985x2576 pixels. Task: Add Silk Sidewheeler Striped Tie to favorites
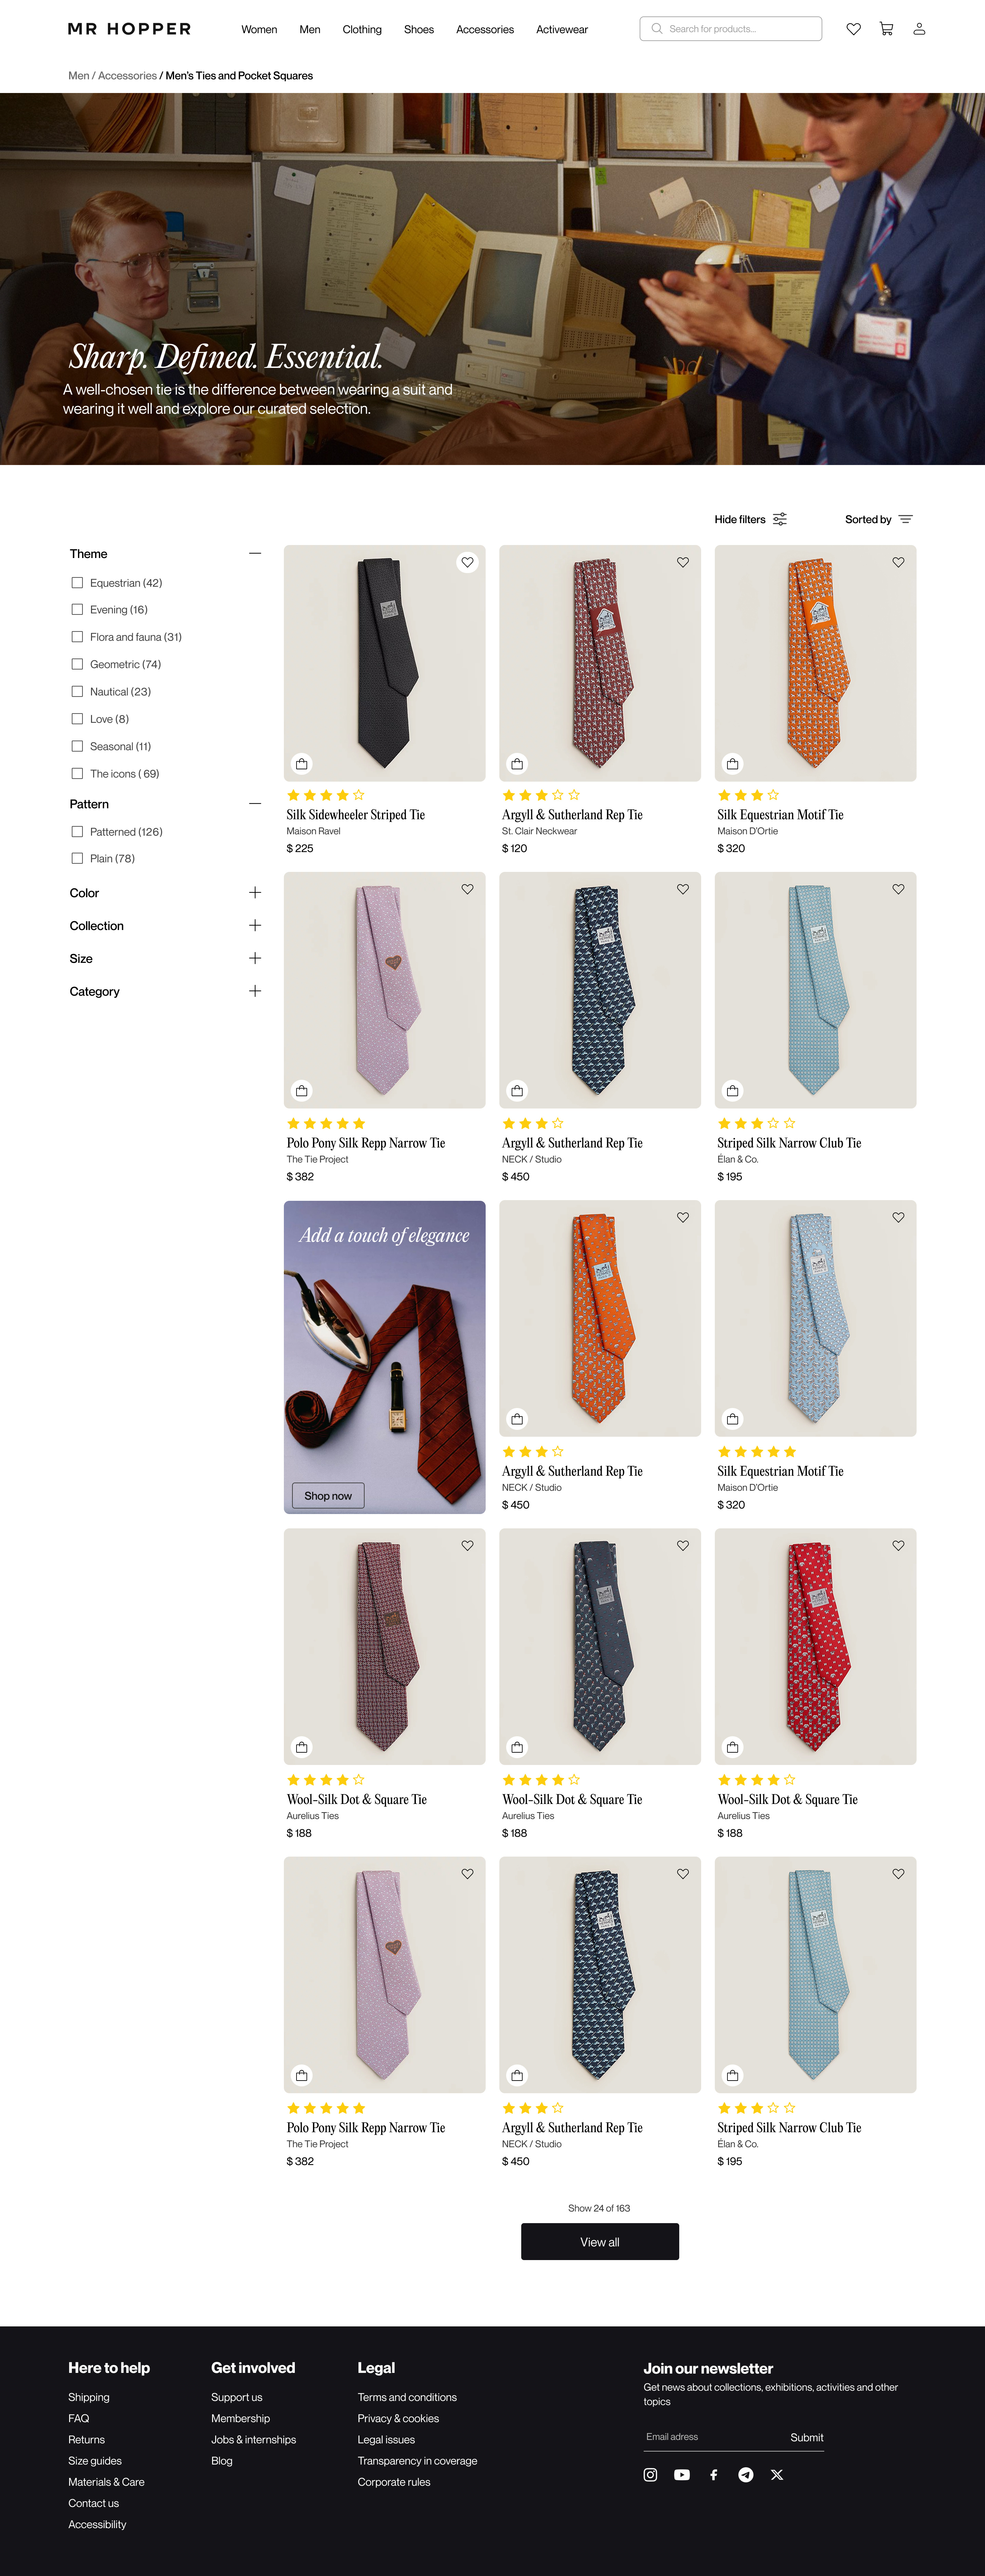467,562
